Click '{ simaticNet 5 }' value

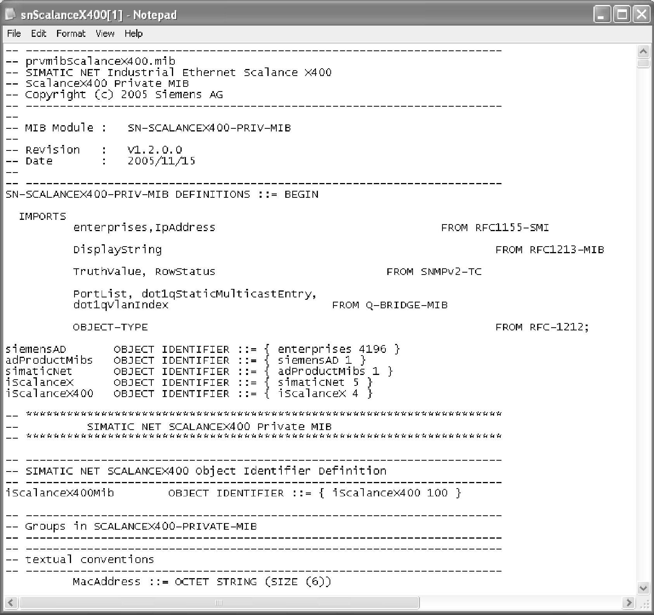tap(319, 382)
